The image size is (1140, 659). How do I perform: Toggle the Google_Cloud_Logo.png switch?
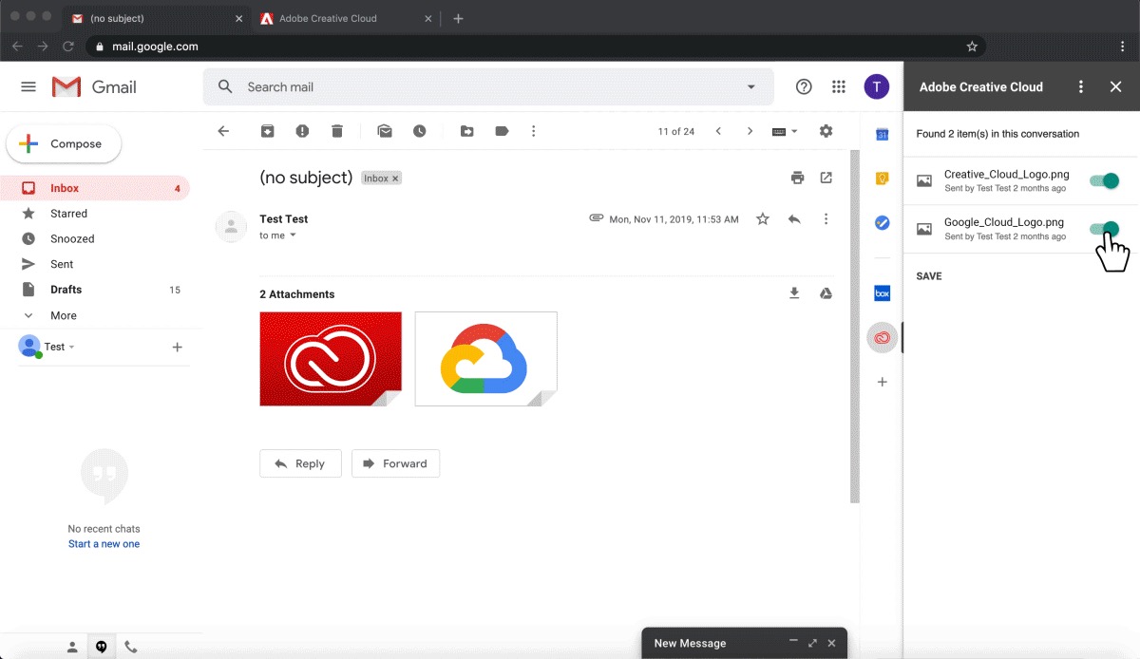pyautogui.click(x=1104, y=229)
